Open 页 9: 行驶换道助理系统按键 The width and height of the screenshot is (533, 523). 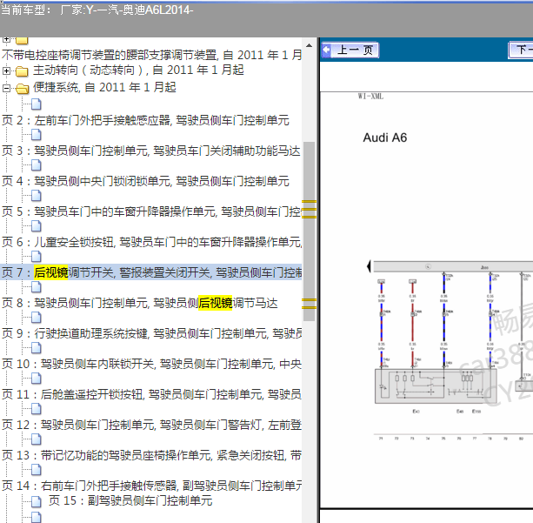[x=151, y=333]
